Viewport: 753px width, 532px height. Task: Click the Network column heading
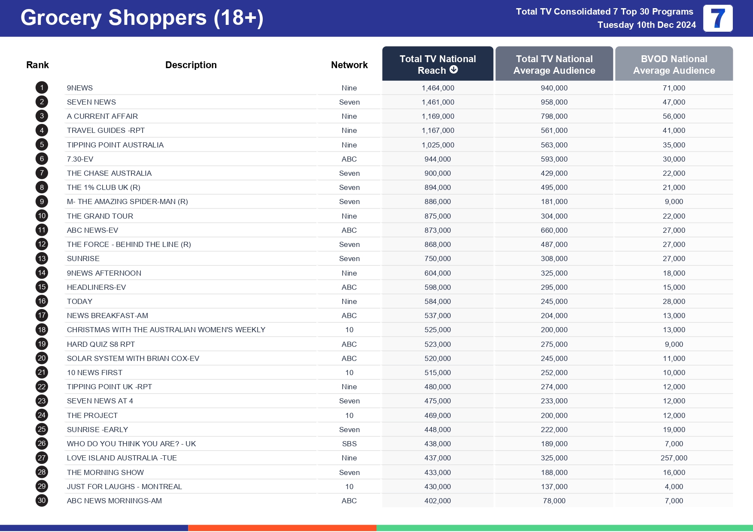coord(349,65)
